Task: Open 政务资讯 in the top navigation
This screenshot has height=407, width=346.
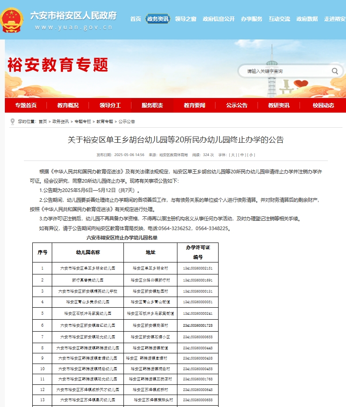Action: coord(158,19)
